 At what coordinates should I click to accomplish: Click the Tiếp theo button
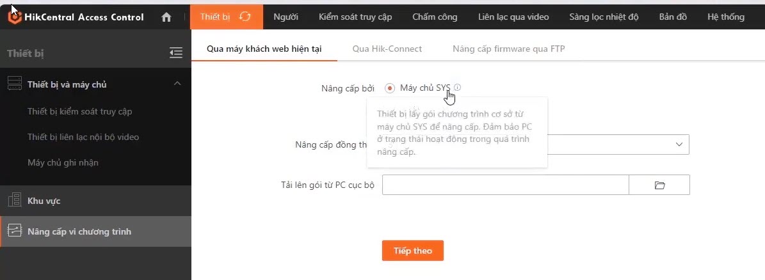click(x=412, y=251)
